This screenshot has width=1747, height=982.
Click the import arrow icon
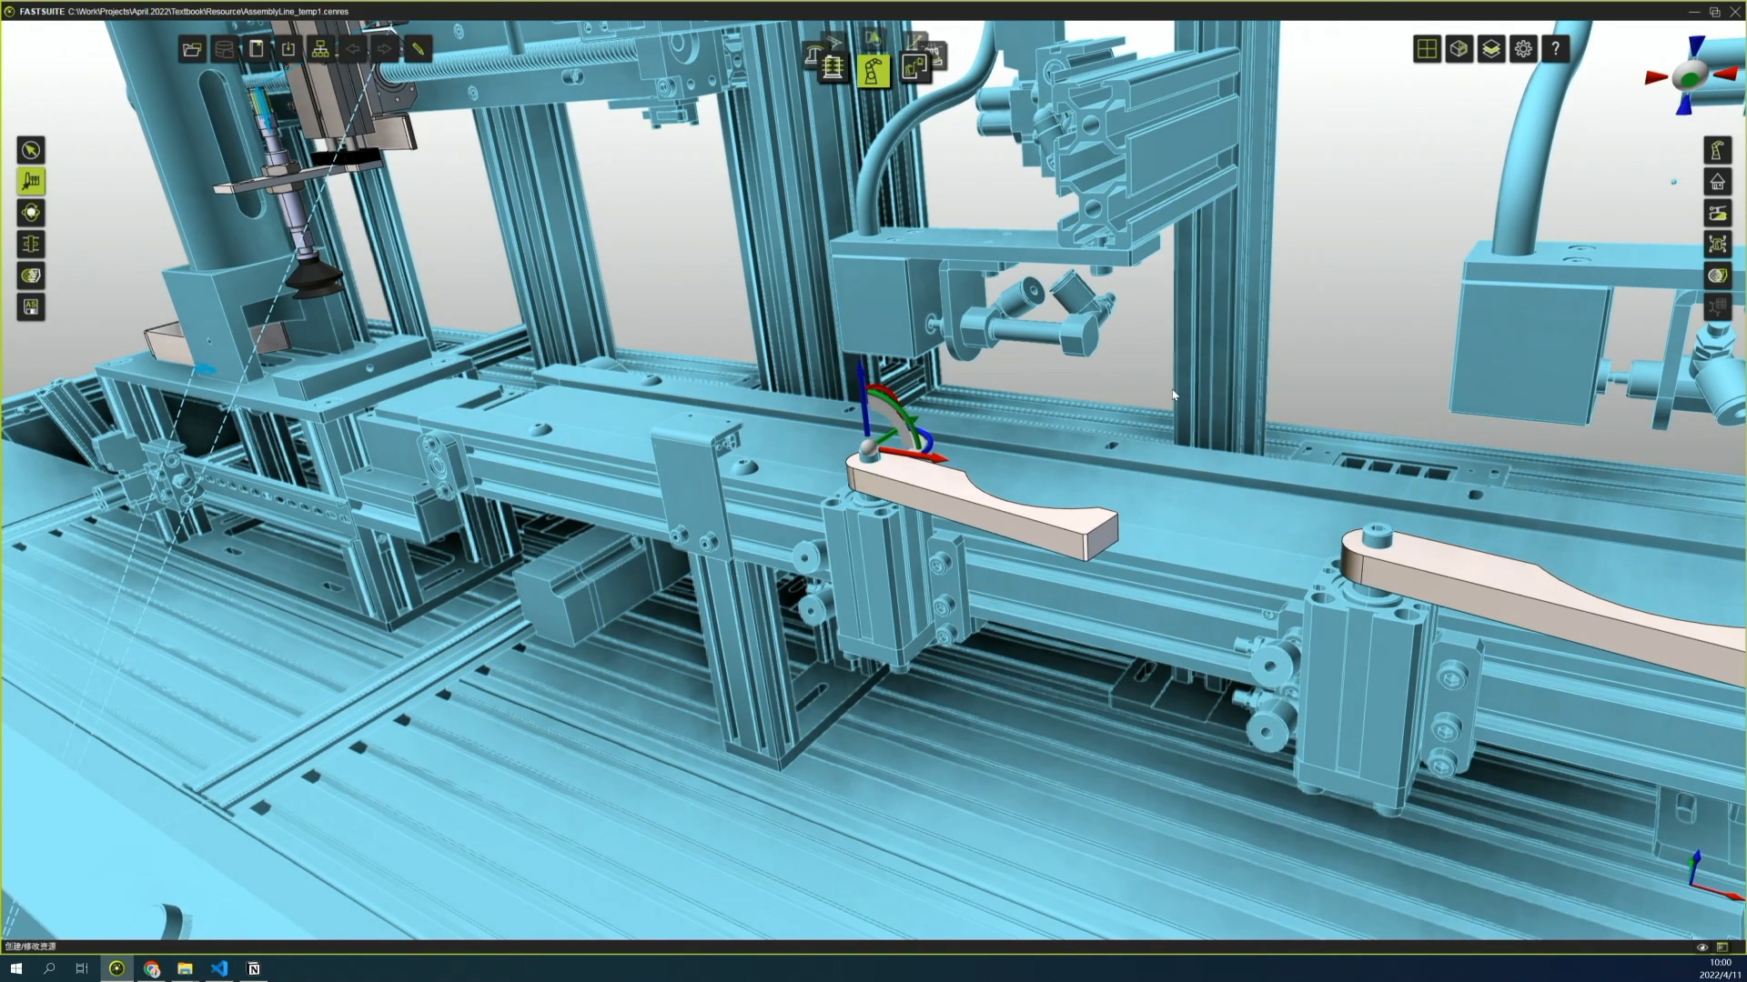[x=288, y=49]
